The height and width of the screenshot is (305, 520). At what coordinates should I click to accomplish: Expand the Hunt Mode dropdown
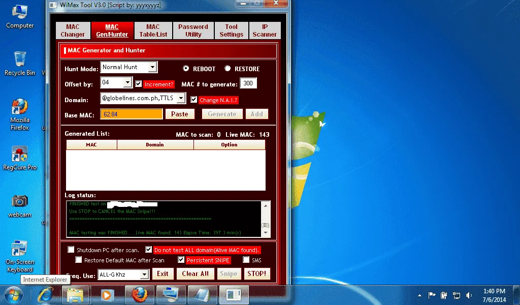tap(152, 68)
